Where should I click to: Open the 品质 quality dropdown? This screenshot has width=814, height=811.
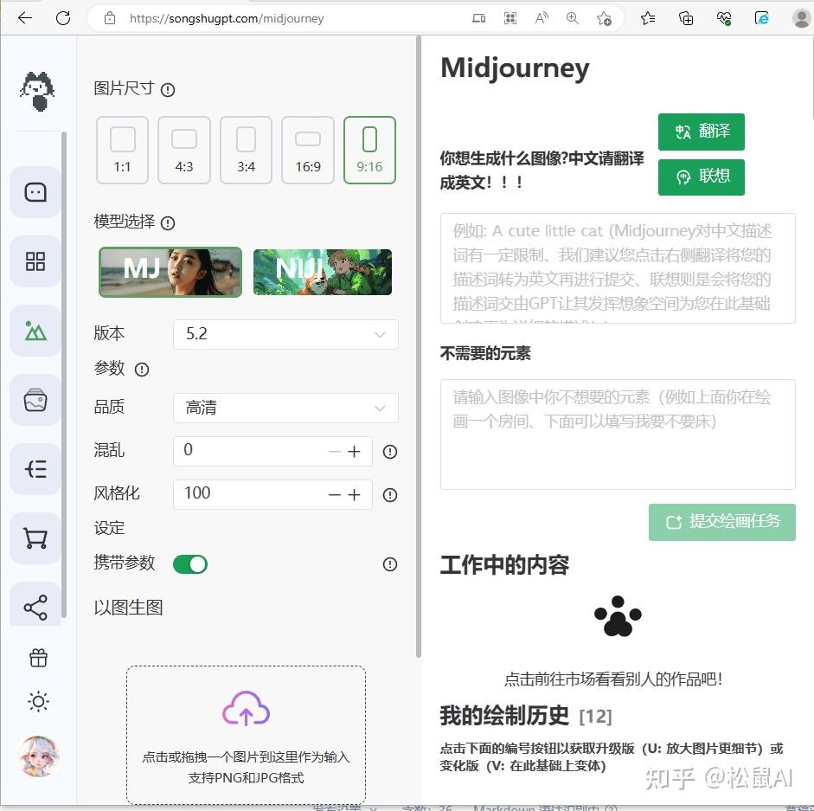[x=285, y=408]
